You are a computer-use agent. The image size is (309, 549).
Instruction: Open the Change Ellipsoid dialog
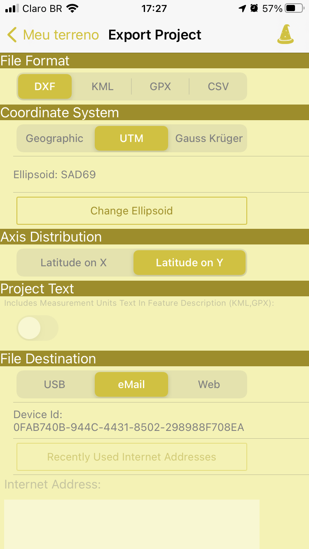coord(131,211)
